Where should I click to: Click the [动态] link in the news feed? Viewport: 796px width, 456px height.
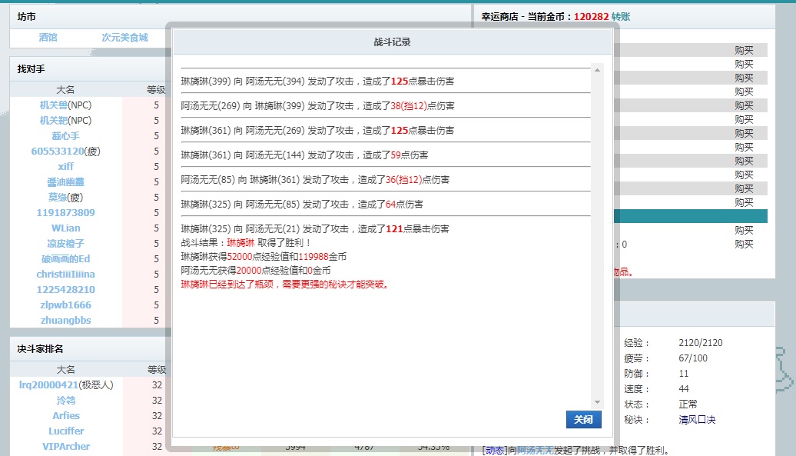(495, 451)
